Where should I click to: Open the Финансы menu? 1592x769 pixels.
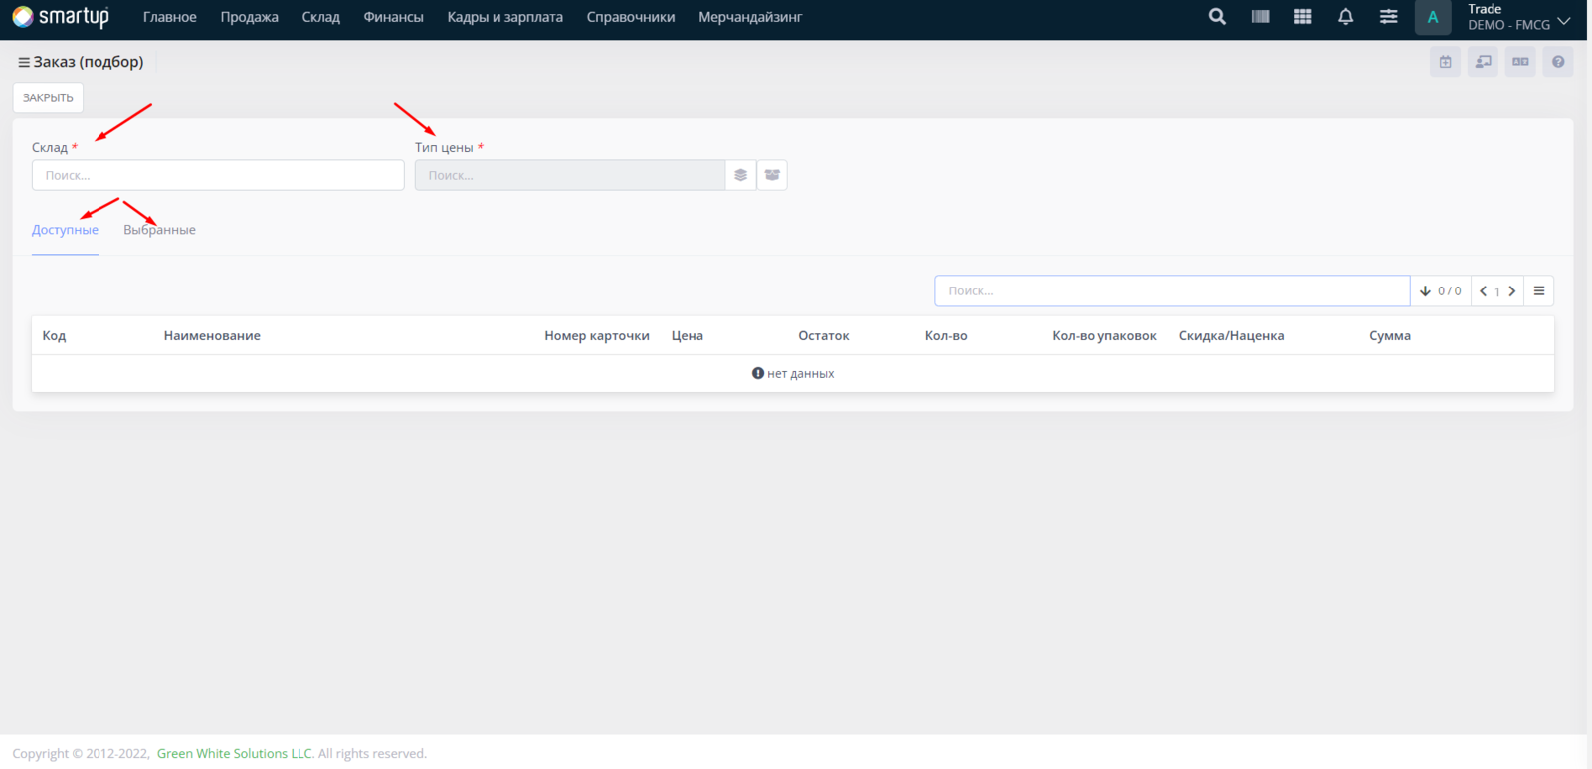[x=393, y=17]
